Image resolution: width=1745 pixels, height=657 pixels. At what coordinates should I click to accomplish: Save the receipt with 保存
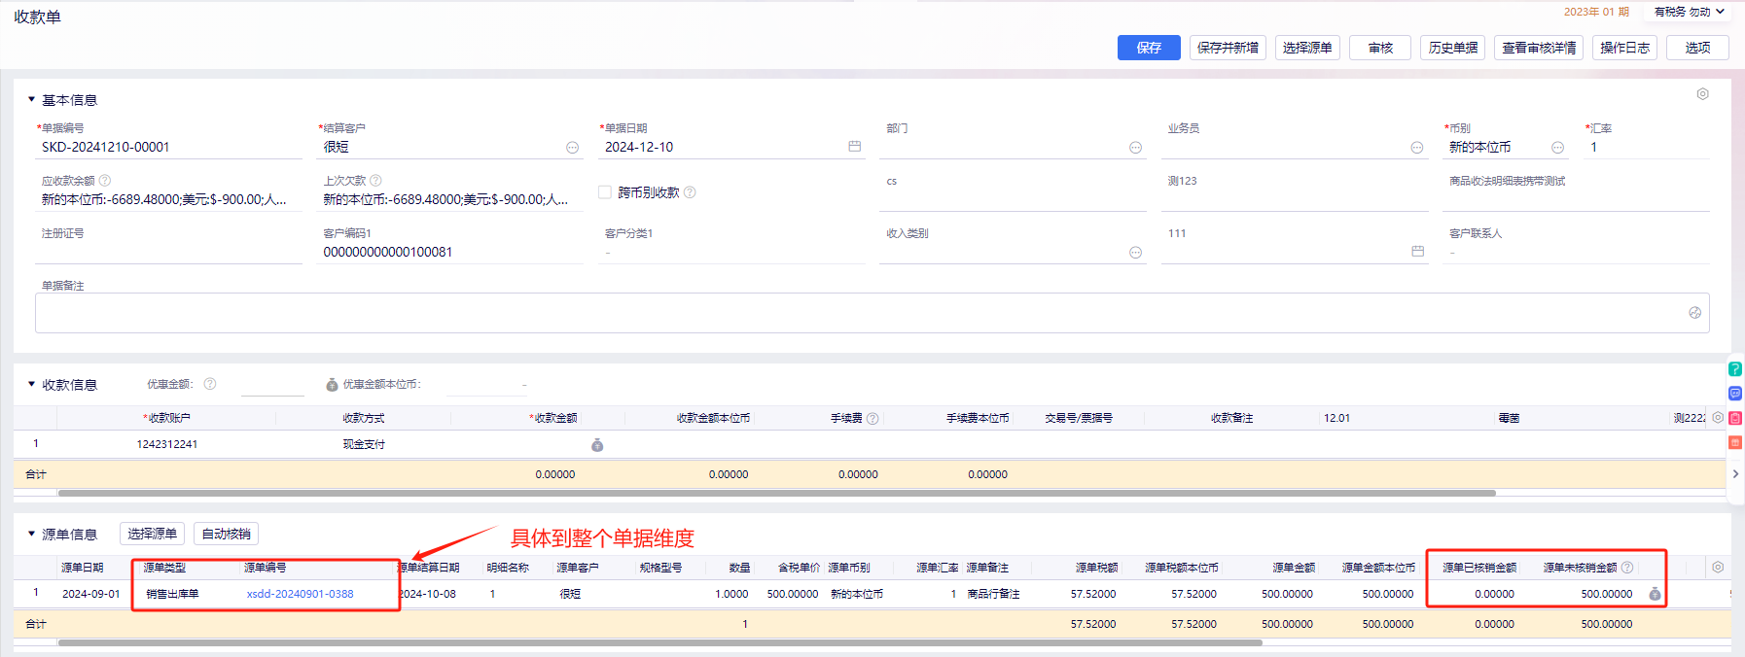coord(1149,48)
